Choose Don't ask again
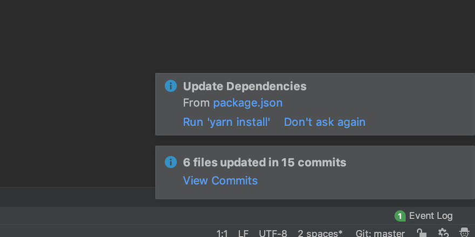 324,122
